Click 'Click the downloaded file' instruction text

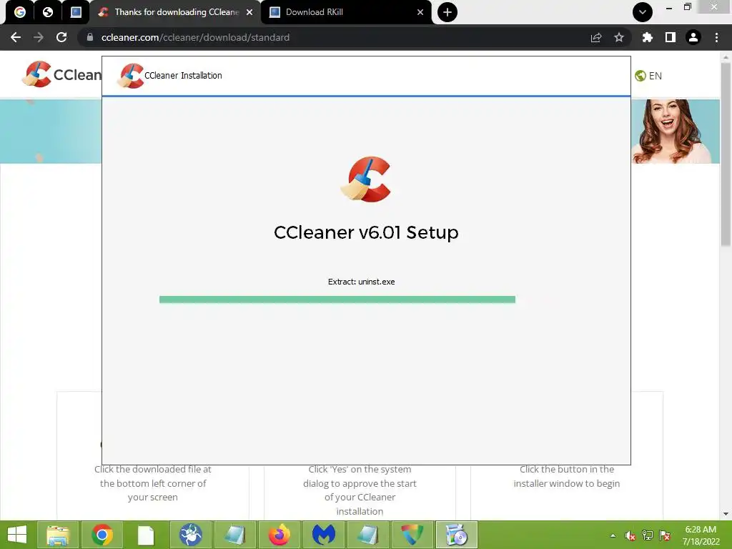click(x=153, y=483)
